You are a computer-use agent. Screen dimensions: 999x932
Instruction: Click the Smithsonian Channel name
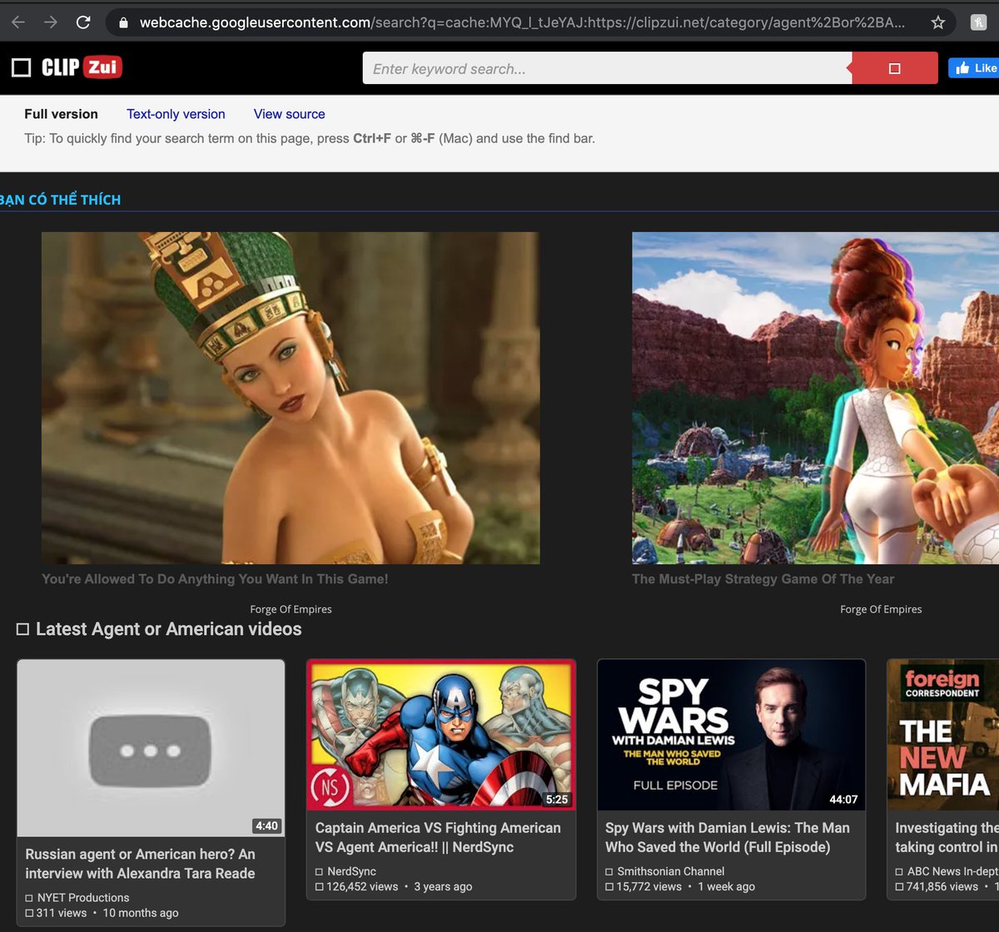click(671, 871)
